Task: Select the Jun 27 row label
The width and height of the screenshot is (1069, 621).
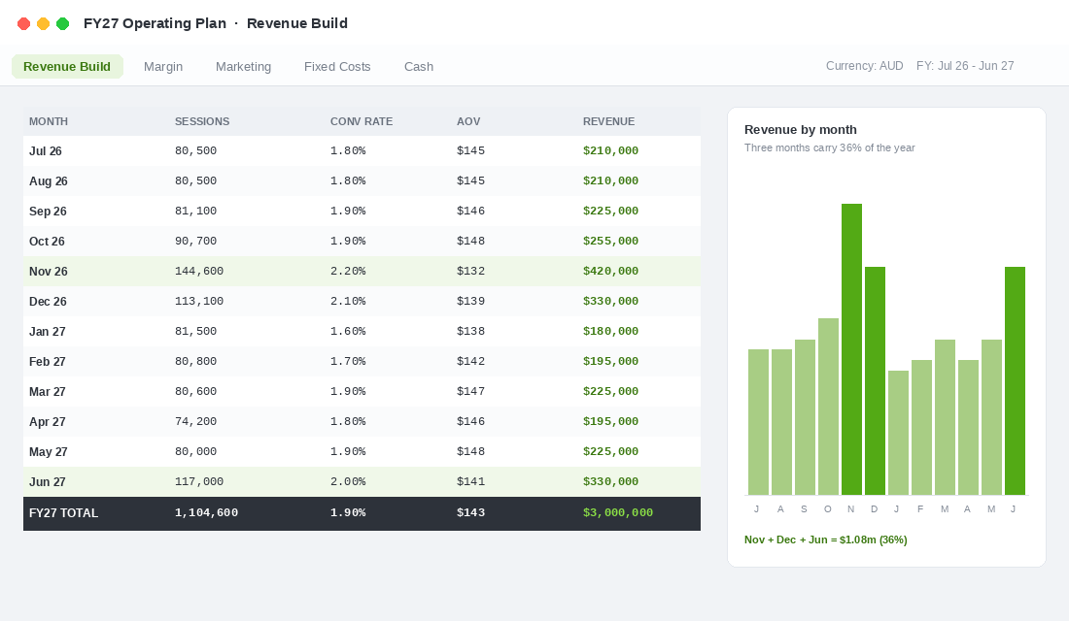Action: tap(47, 481)
